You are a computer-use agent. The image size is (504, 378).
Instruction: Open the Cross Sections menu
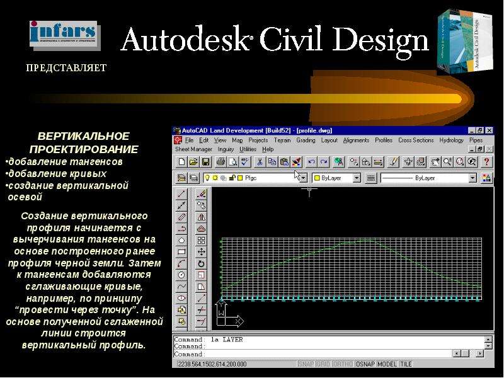pyautogui.click(x=416, y=140)
